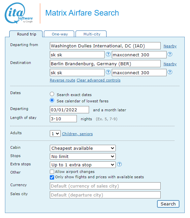Open help icon beside departure maxconnect field
The width and height of the screenshot is (190, 218).
tap(170, 54)
